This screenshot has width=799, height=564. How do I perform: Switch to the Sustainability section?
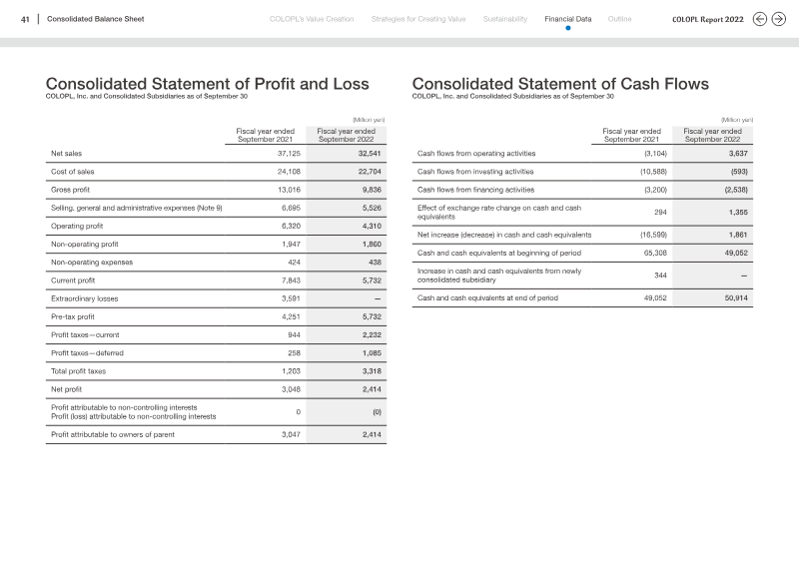pos(505,19)
